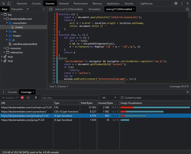This screenshot has height=154, width=191.
Task: Expand the videoseries frame
Action: 4,52
